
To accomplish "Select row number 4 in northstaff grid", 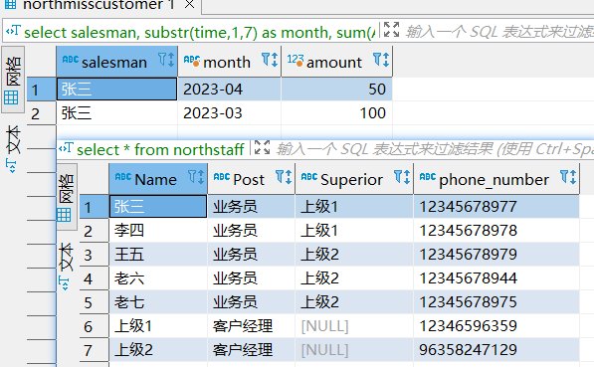I will (x=94, y=278).
